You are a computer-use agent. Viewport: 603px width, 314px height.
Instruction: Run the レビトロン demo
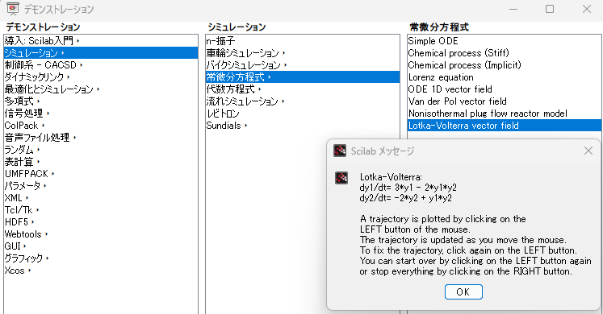(303, 113)
